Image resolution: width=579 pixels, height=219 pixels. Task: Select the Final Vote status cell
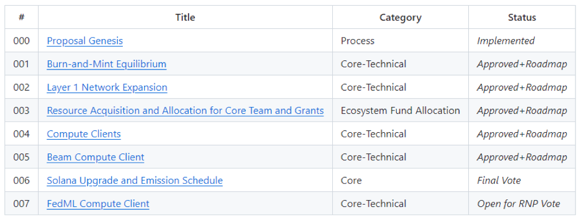click(522, 180)
